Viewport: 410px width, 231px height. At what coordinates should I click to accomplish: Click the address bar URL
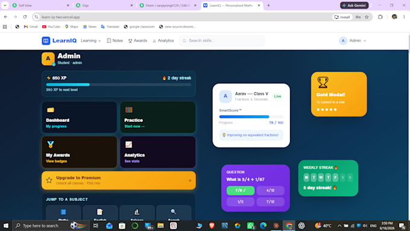[x=61, y=17]
